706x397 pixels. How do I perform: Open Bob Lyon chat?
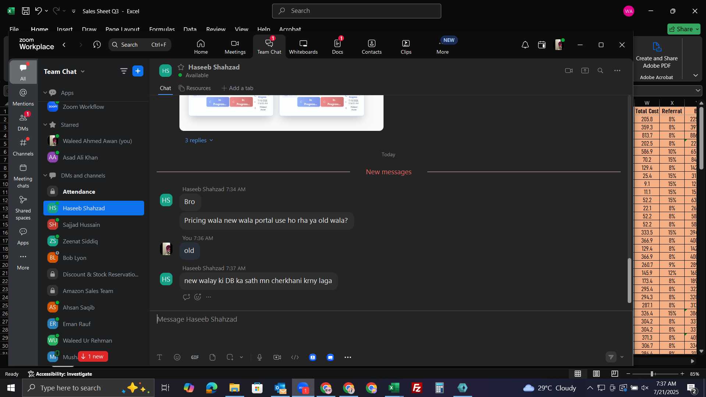pyautogui.click(x=94, y=258)
